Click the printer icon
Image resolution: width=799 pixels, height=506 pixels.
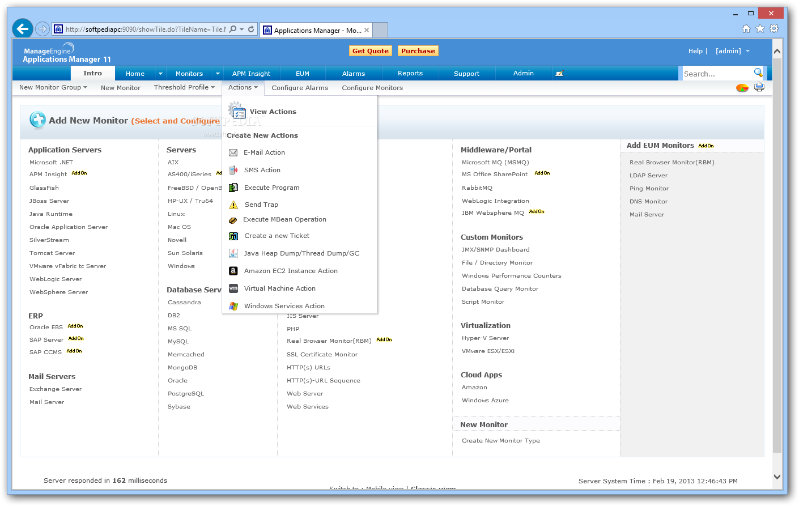coord(759,87)
